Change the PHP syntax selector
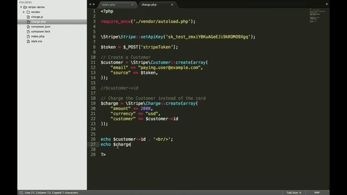Image resolution: width=347 pixels, height=195 pixels. click(317, 193)
